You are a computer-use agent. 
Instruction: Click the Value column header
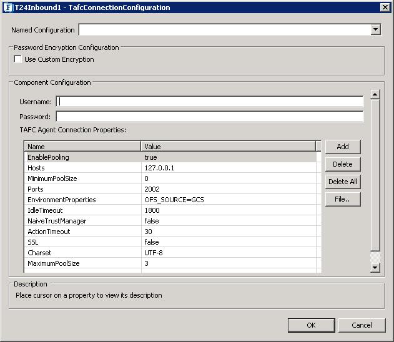pos(227,147)
